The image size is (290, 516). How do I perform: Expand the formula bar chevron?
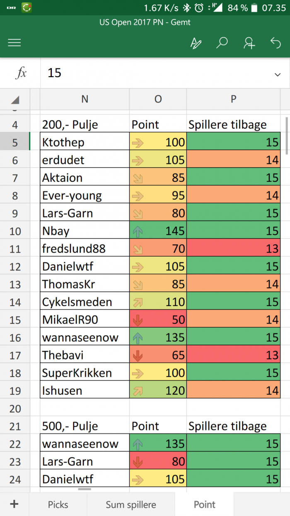tap(278, 74)
